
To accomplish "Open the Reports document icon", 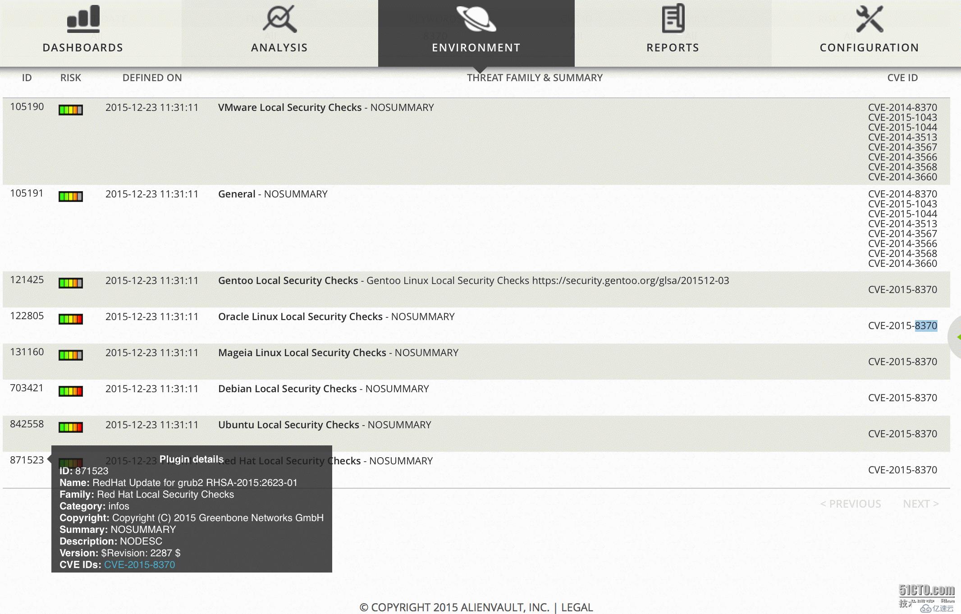I will (673, 18).
